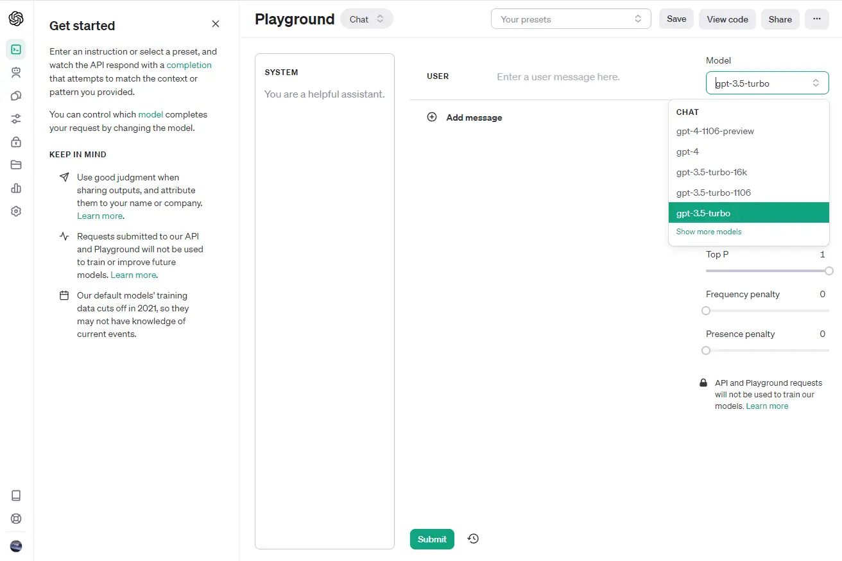Viewport: 842px width, 561px height.
Task: Open the history clock icon
Action: (x=473, y=539)
